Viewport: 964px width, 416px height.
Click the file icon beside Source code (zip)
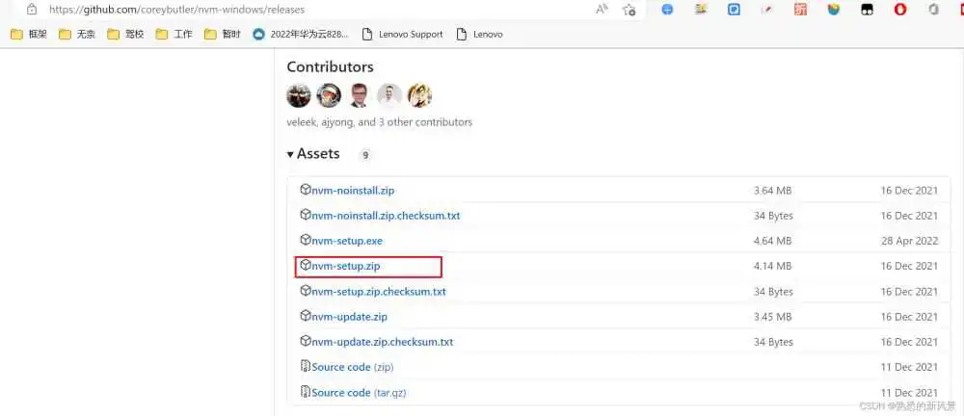[x=306, y=367]
